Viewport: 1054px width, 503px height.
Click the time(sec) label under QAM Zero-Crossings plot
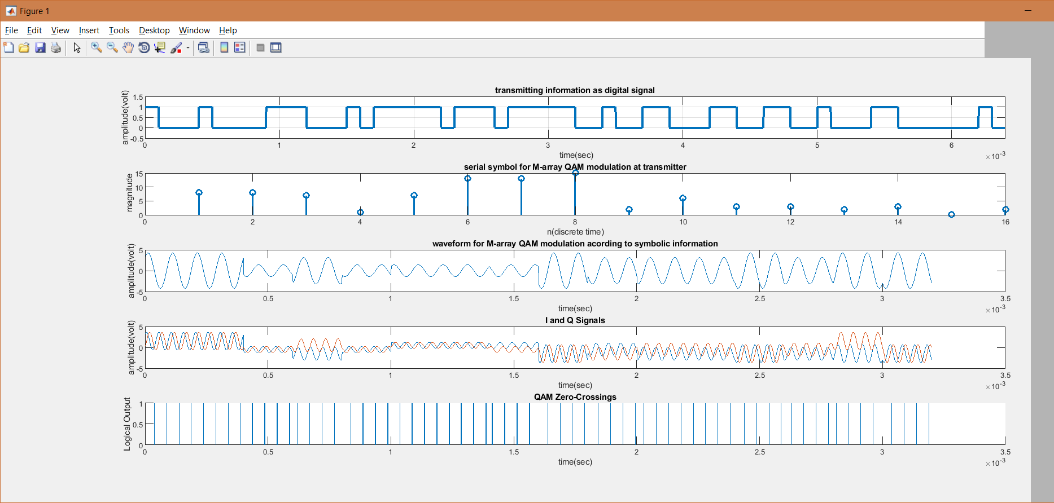click(x=575, y=462)
